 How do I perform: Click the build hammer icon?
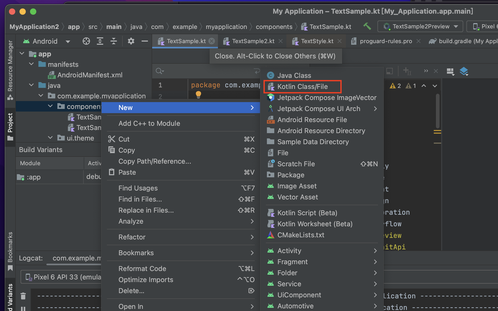click(367, 26)
